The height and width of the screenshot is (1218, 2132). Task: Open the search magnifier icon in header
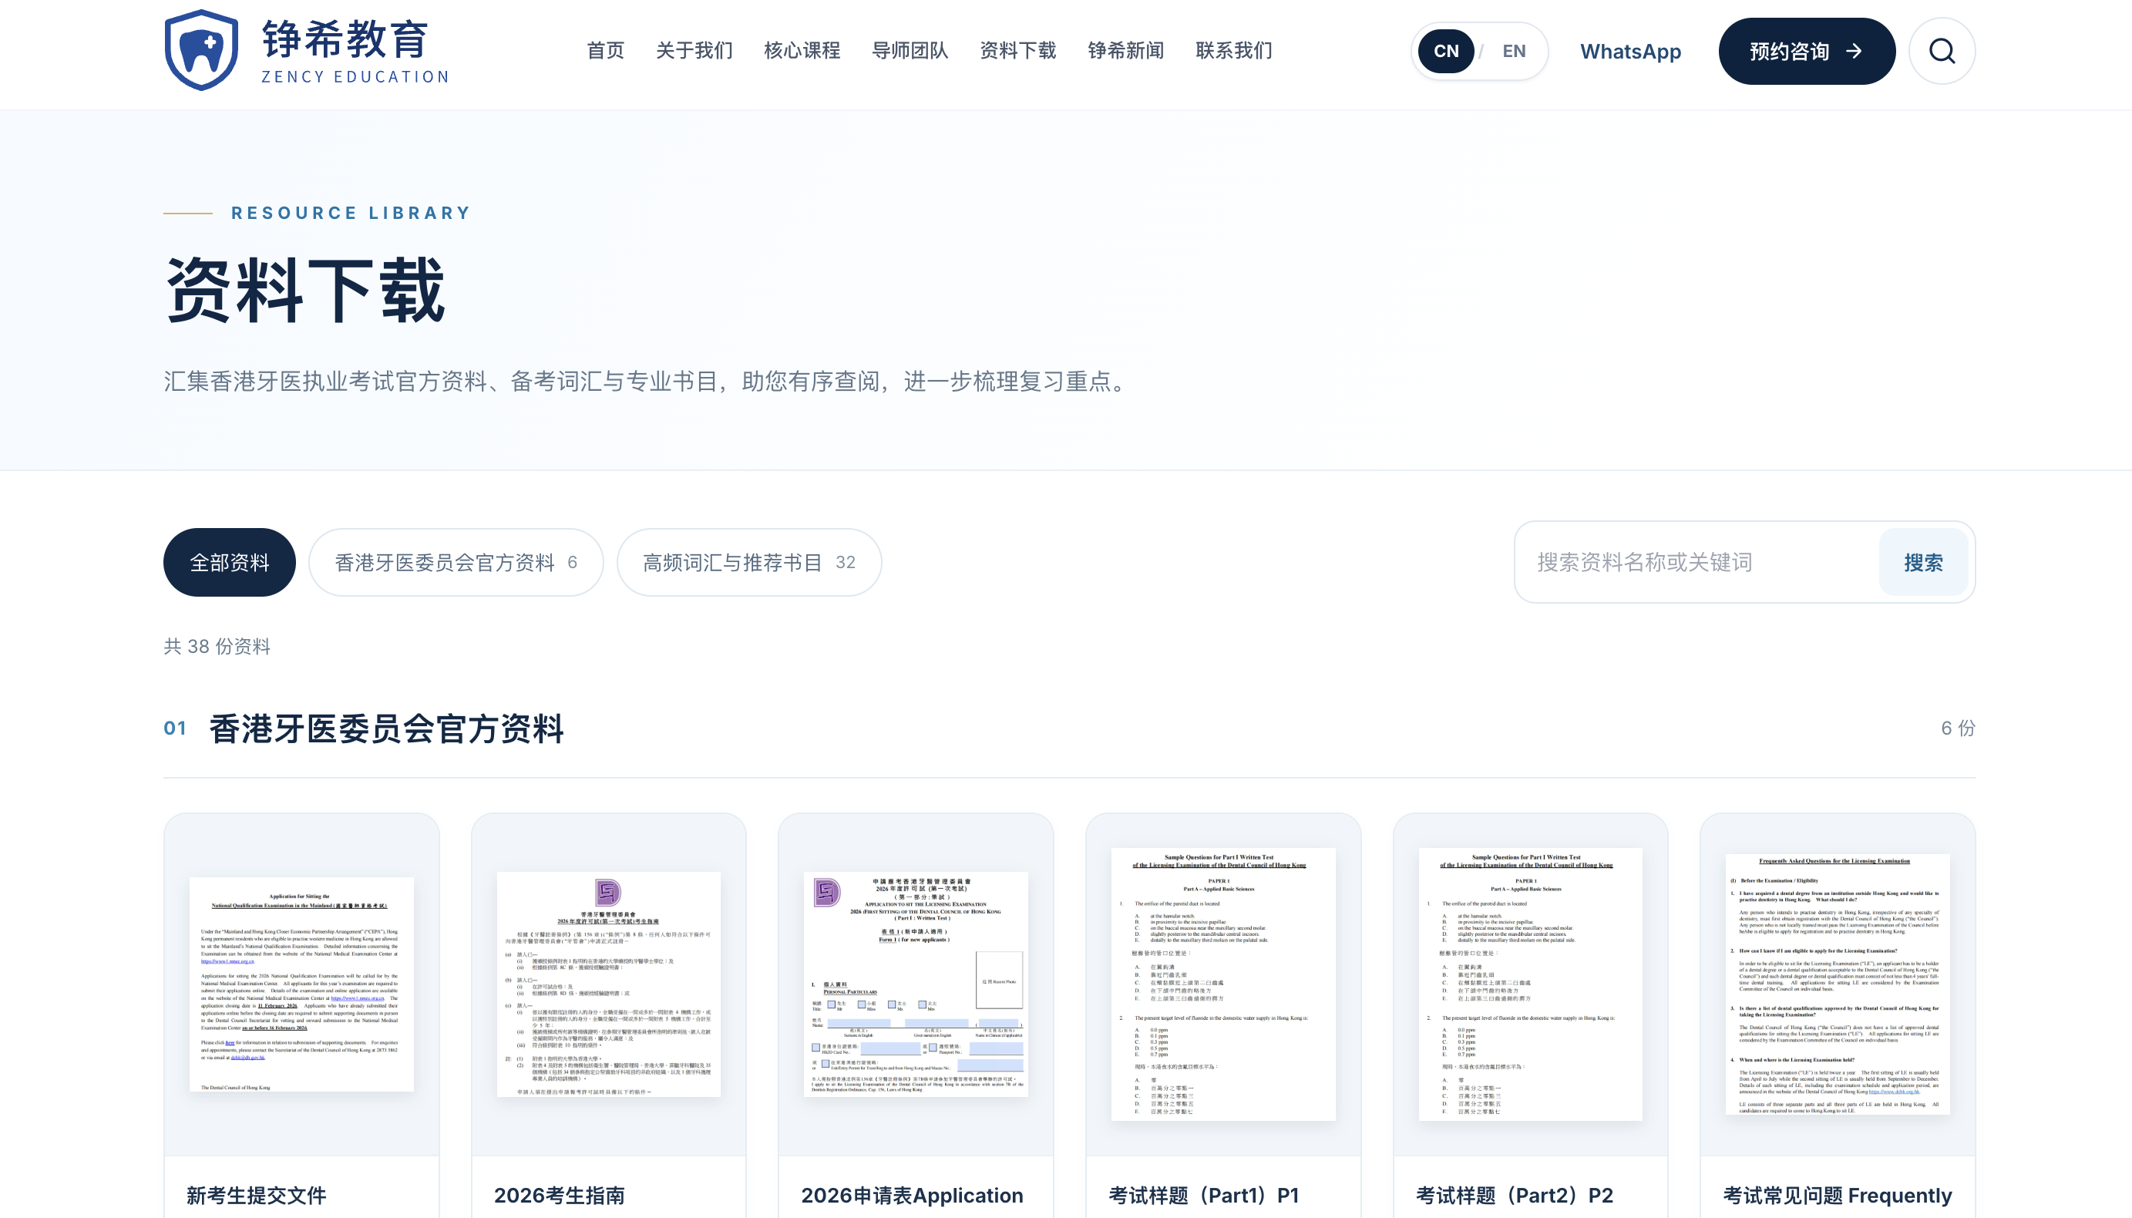click(1942, 51)
